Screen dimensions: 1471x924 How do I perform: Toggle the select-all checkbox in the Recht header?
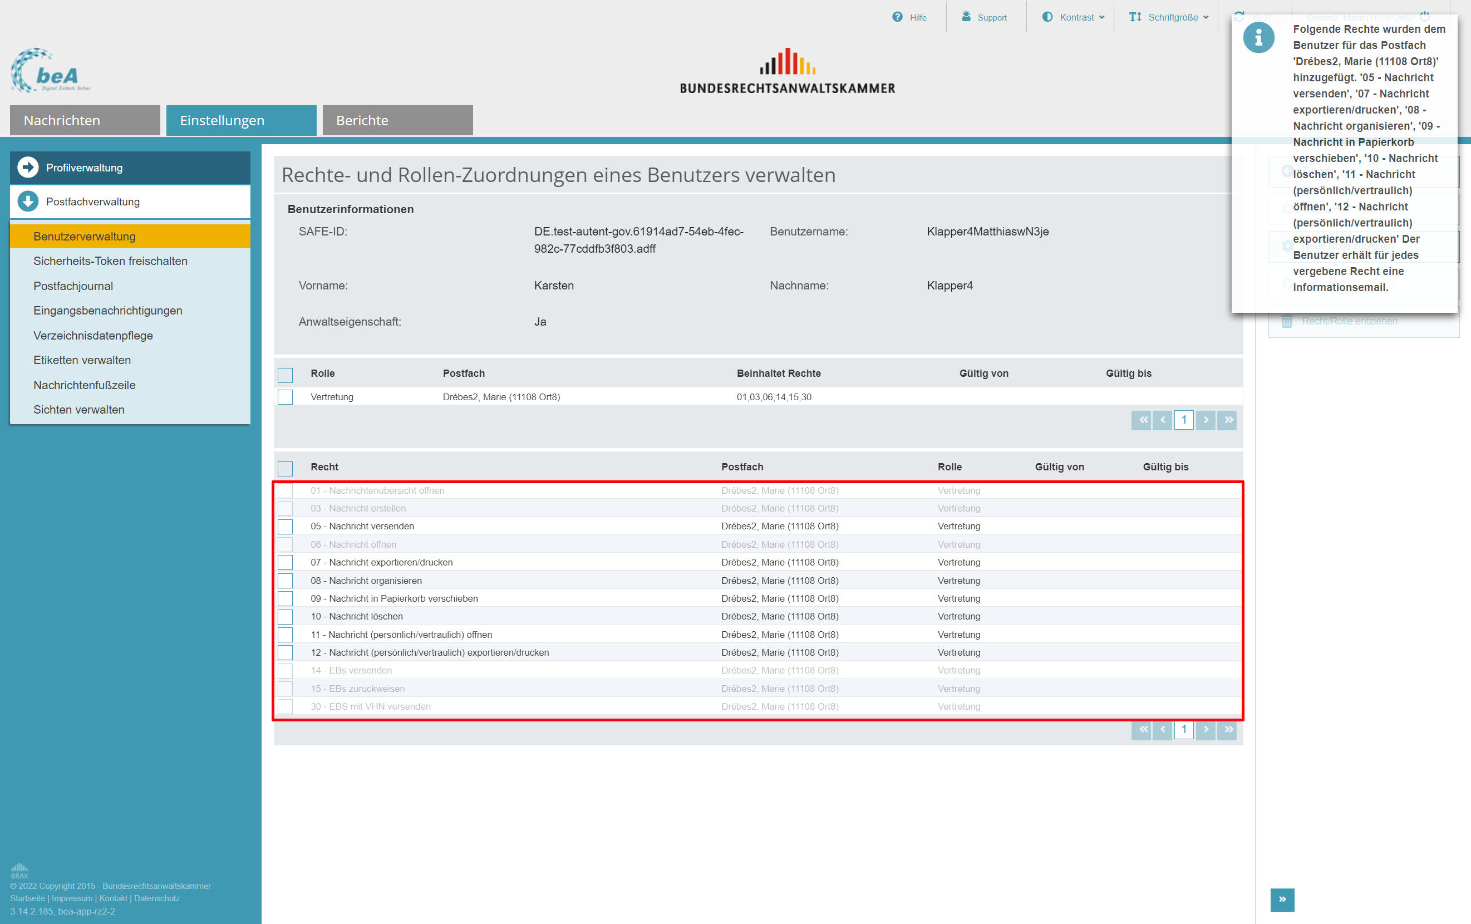pos(286,468)
